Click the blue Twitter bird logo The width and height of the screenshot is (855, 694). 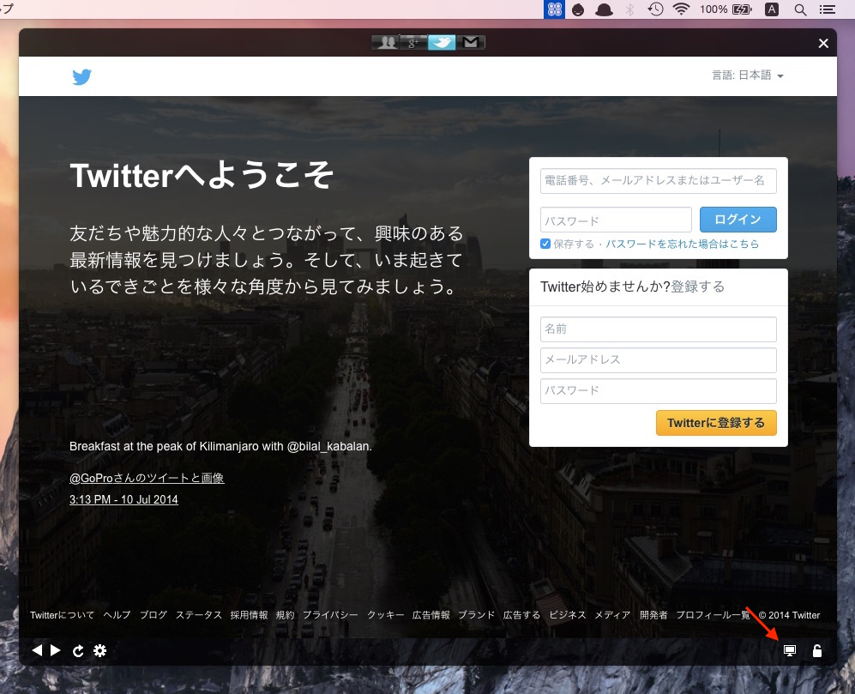(x=81, y=77)
